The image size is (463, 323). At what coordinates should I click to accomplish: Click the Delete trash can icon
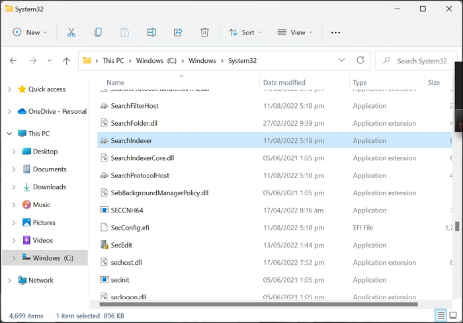click(204, 32)
